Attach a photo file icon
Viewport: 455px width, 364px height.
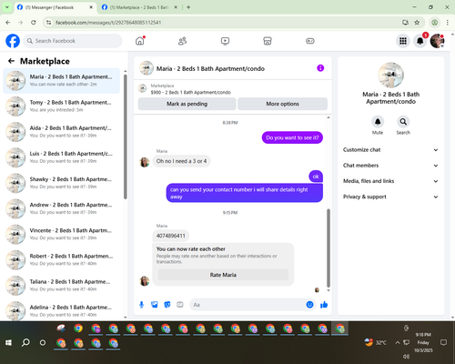click(x=155, y=305)
